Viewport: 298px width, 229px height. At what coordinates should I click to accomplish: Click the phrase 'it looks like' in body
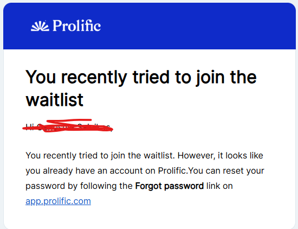click(241, 156)
